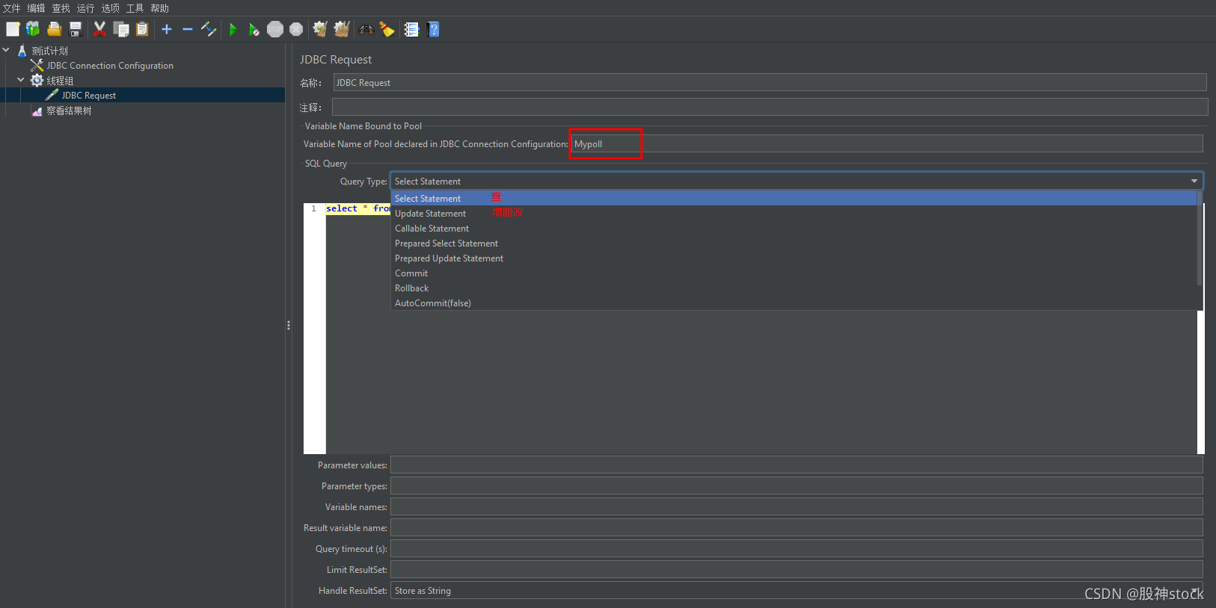
Task: Copy the selected element via toolbar icon
Action: click(x=121, y=29)
